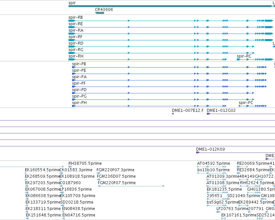Open the GH01380.5prime EST
The width and height of the screenshot is (275, 220).
[x=261, y=189]
